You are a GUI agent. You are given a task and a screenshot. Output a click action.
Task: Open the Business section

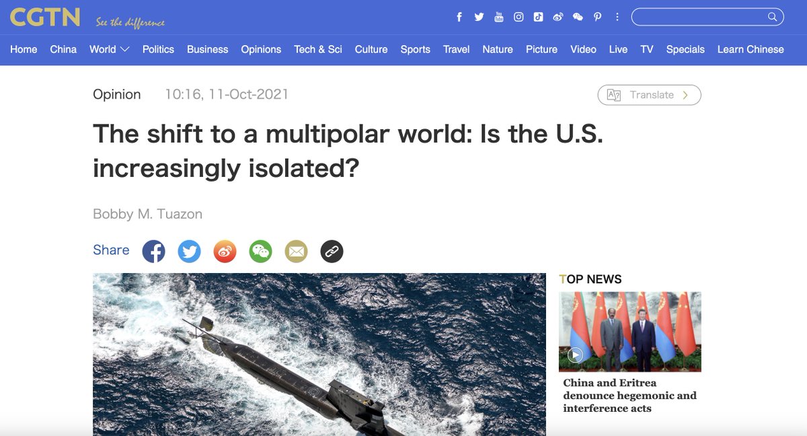coord(207,49)
